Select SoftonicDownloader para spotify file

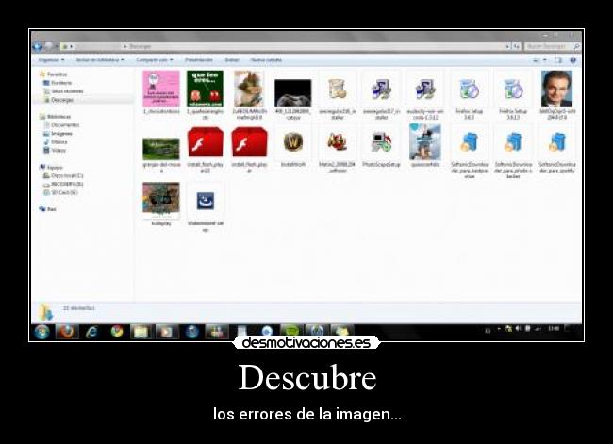point(556,142)
